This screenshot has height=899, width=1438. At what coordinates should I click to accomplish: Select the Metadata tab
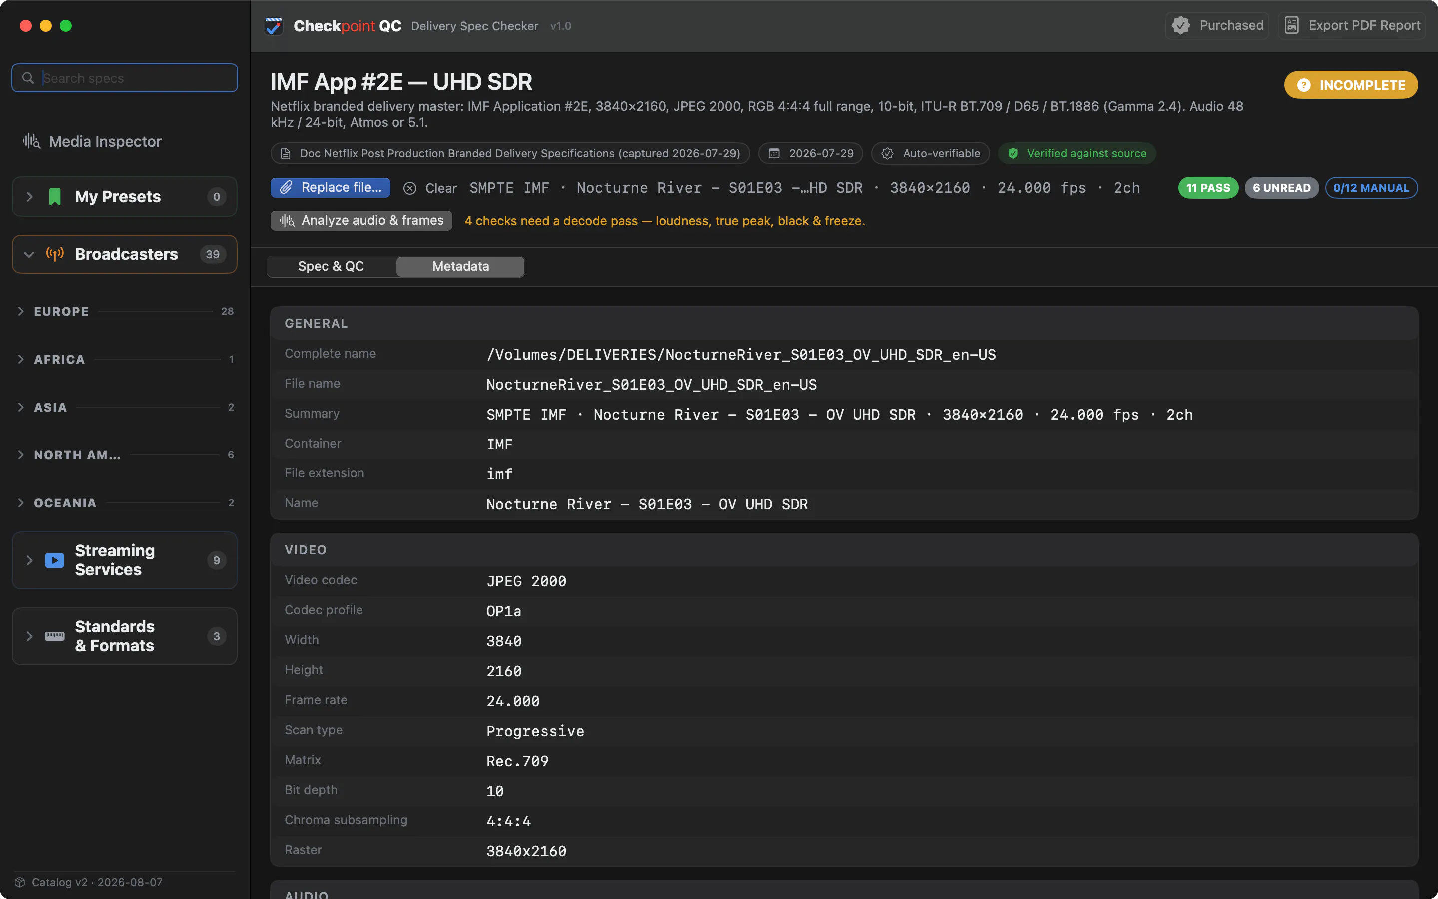pyautogui.click(x=460, y=266)
